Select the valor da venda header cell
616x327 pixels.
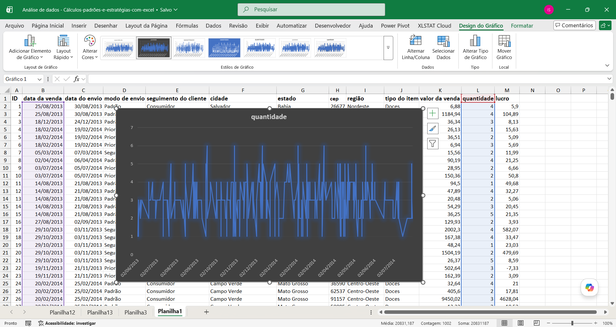[x=440, y=99]
